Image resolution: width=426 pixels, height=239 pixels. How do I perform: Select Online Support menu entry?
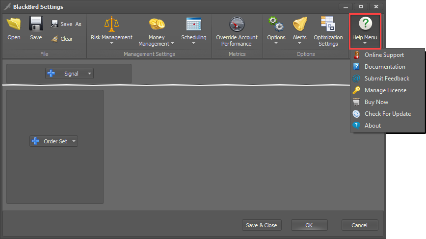point(387,55)
